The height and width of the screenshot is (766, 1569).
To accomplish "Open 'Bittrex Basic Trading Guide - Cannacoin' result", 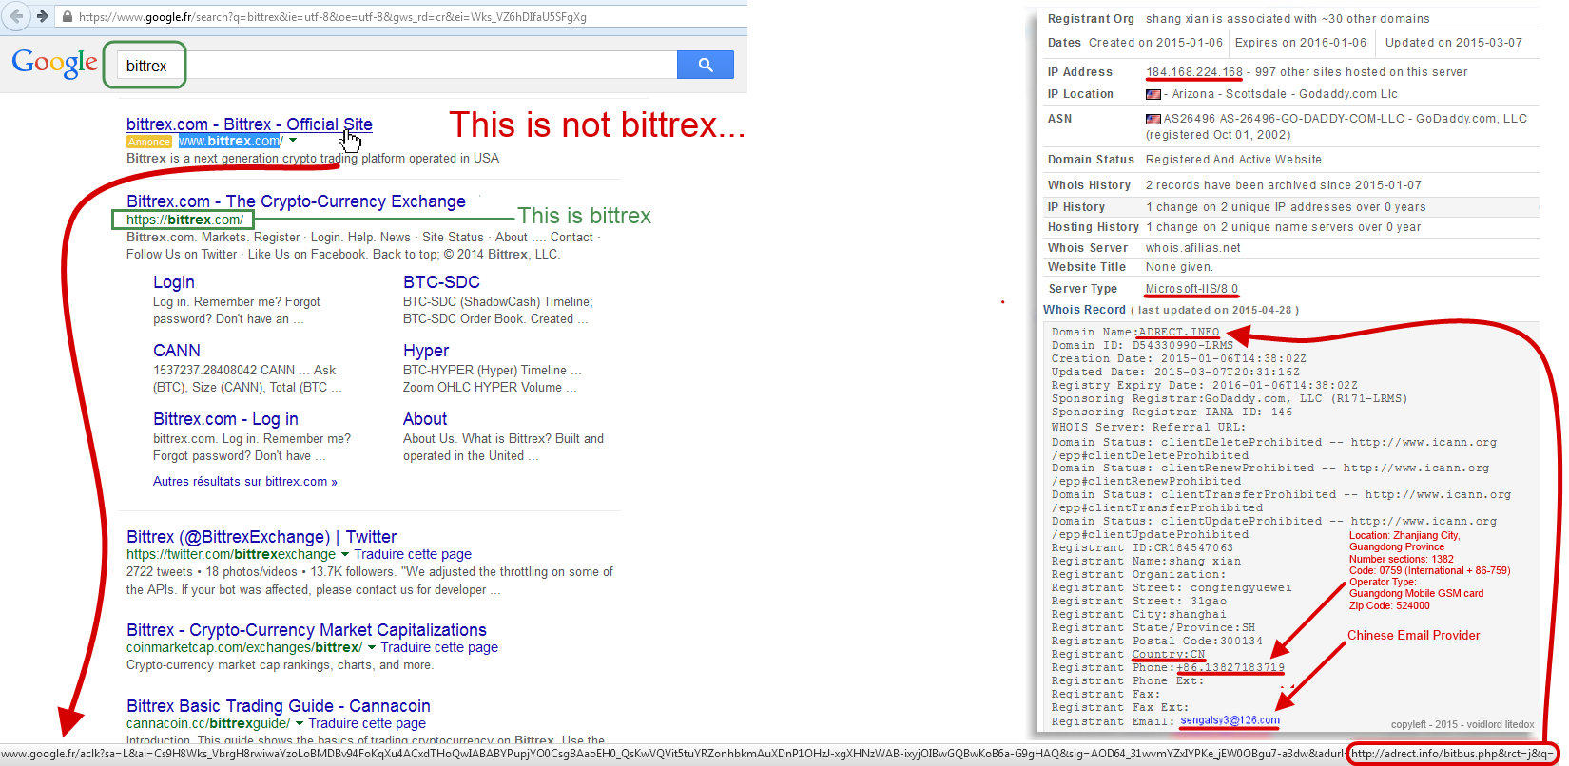I will (279, 706).
